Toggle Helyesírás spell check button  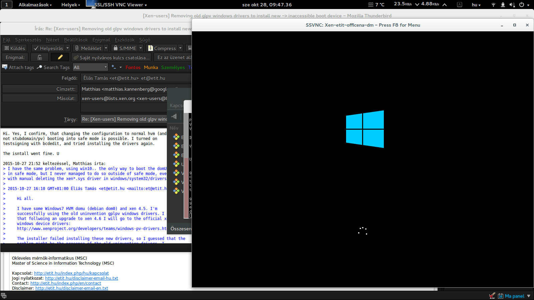coord(48,48)
